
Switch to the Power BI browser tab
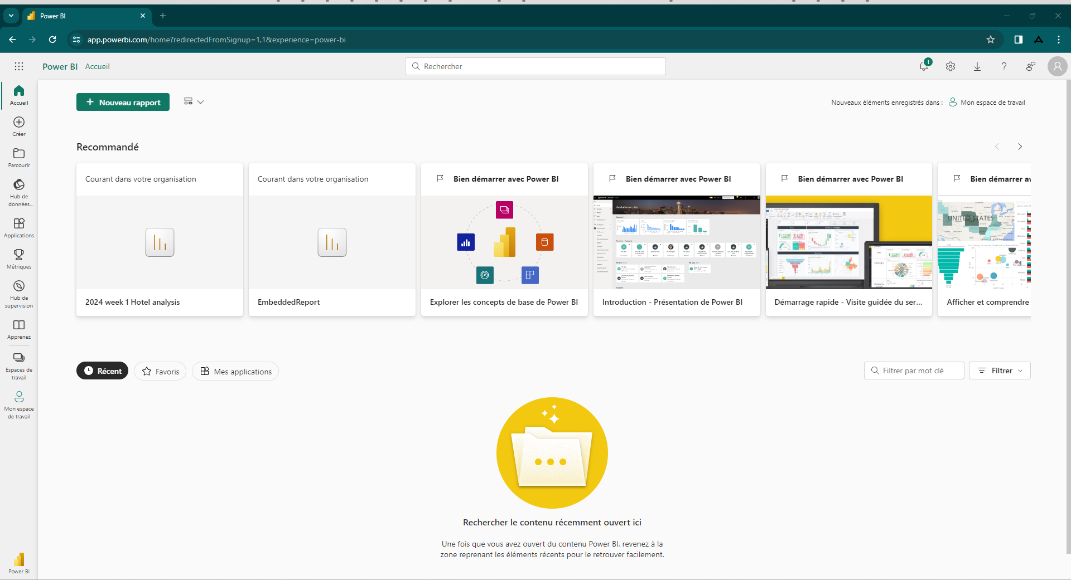(x=86, y=16)
